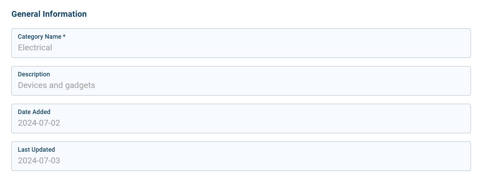Click the 'Last Updated' field label
This screenshot has width=486, height=188.
(36, 150)
